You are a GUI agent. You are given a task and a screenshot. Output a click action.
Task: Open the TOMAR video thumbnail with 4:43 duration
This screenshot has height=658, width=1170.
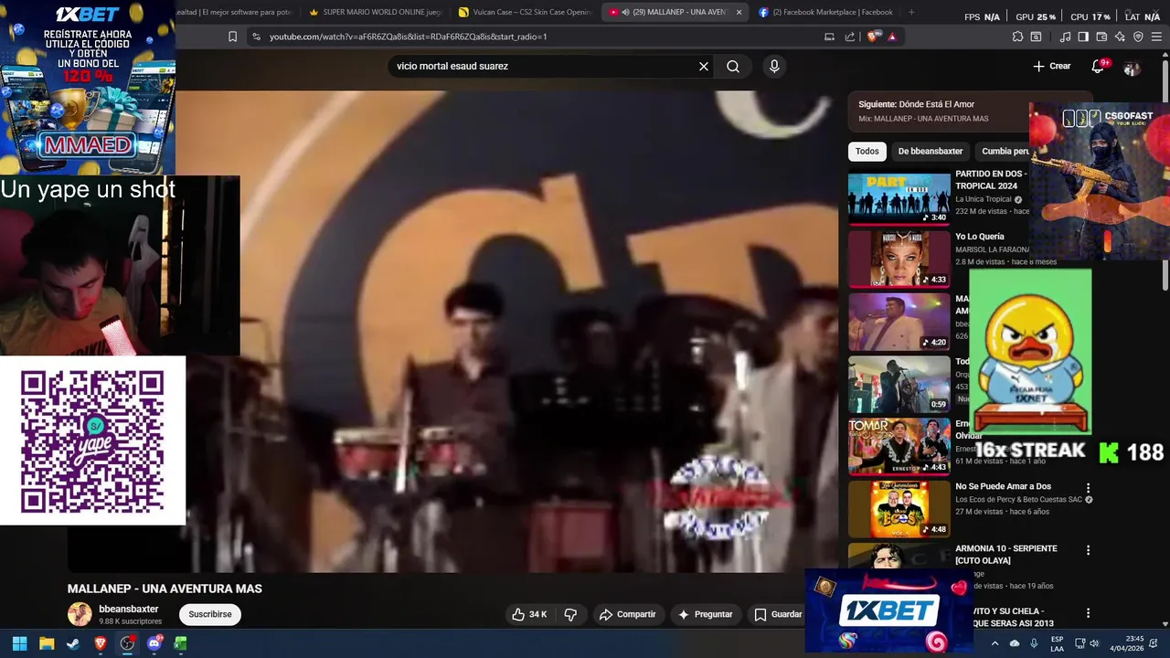pos(899,447)
